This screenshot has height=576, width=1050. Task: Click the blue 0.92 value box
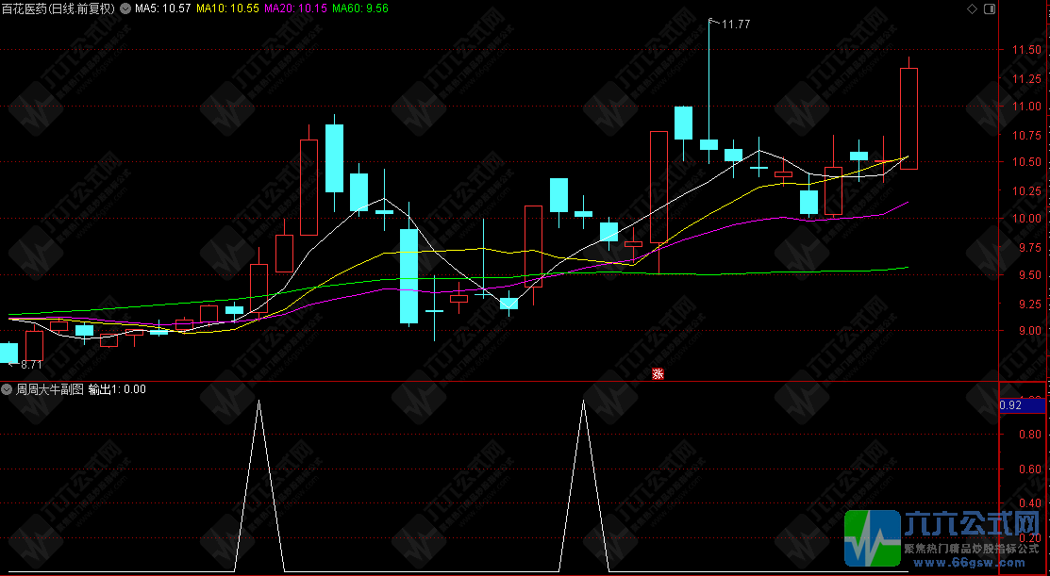(1022, 405)
